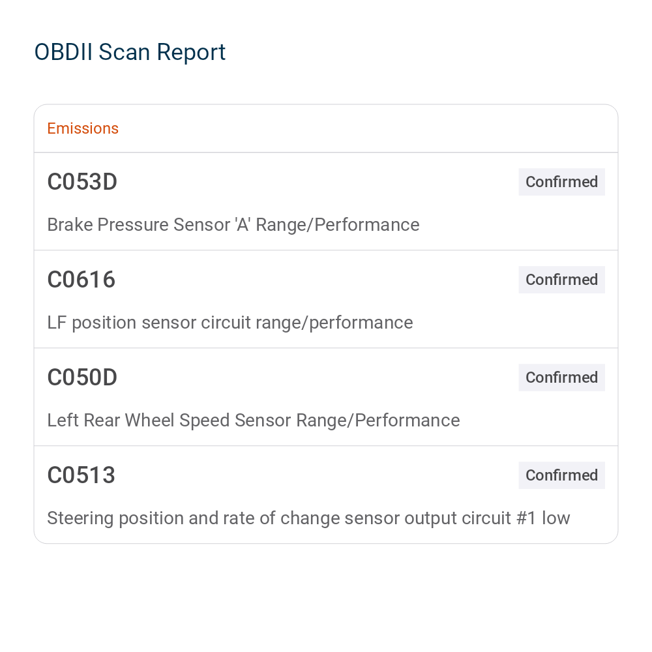Open the C0616 trouble code
The width and height of the screenshot is (652, 652).
(81, 280)
